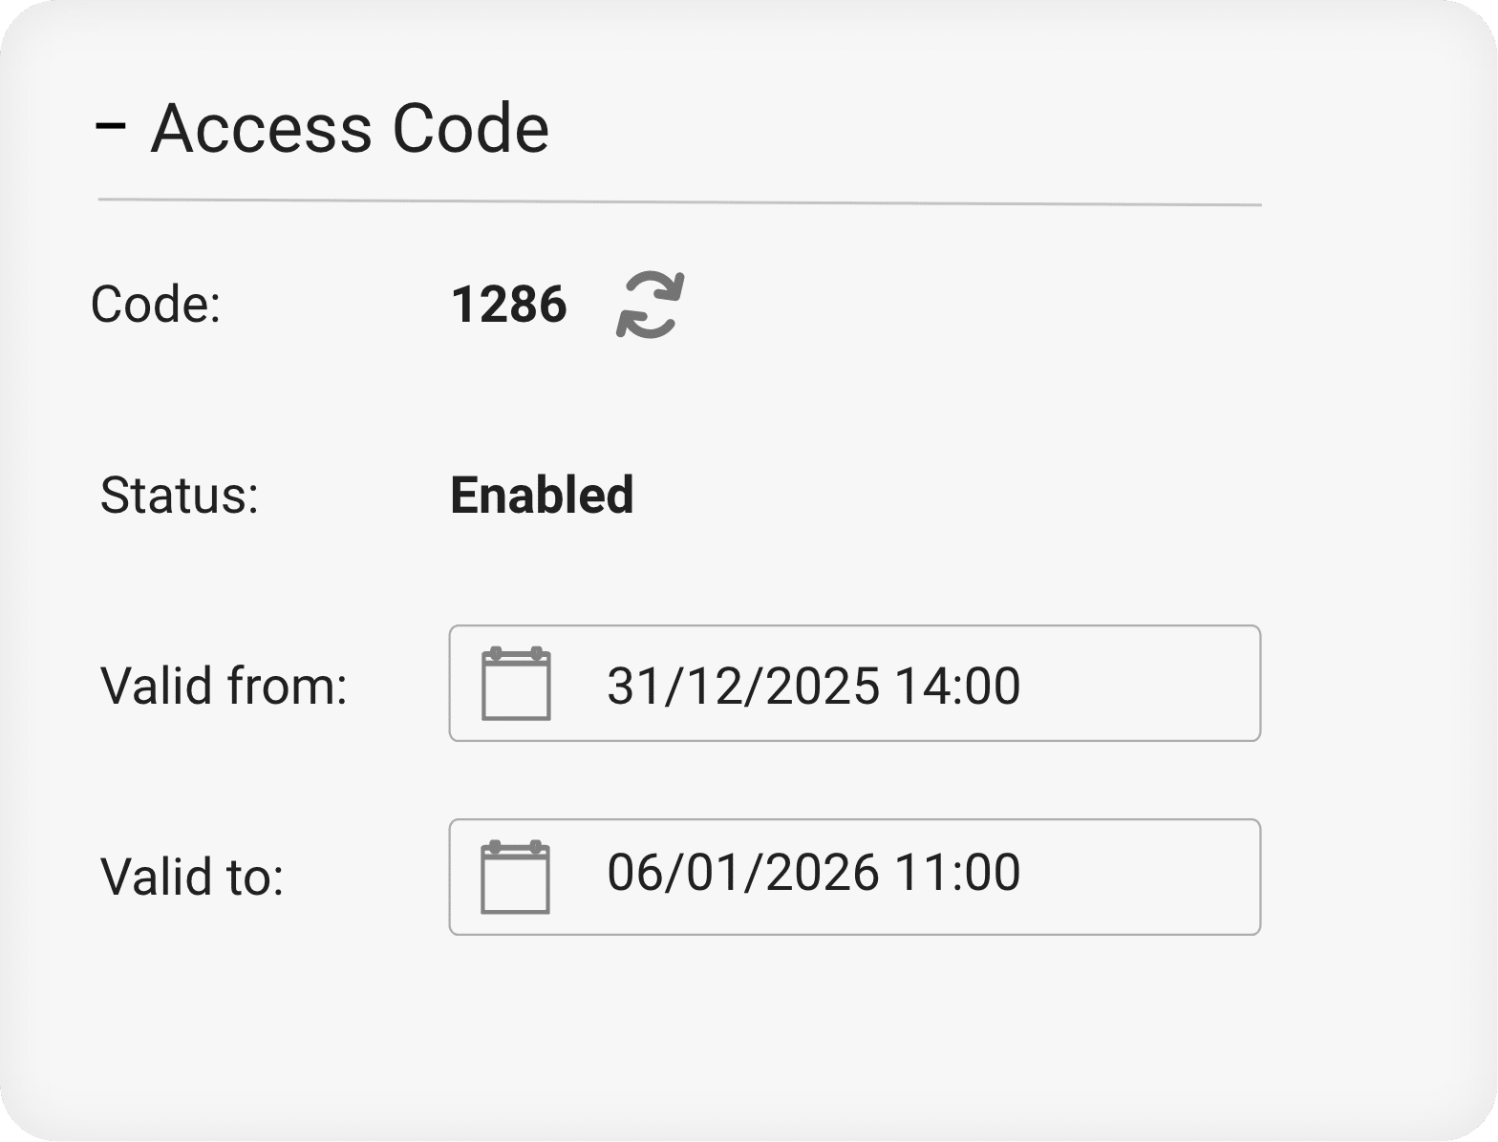Regenerate the access code
This screenshot has height=1142, width=1498.
(x=650, y=305)
